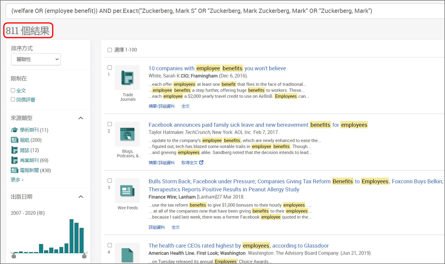Click the 811 個結果 result count
The width and height of the screenshot is (445, 264).
coord(28,30)
